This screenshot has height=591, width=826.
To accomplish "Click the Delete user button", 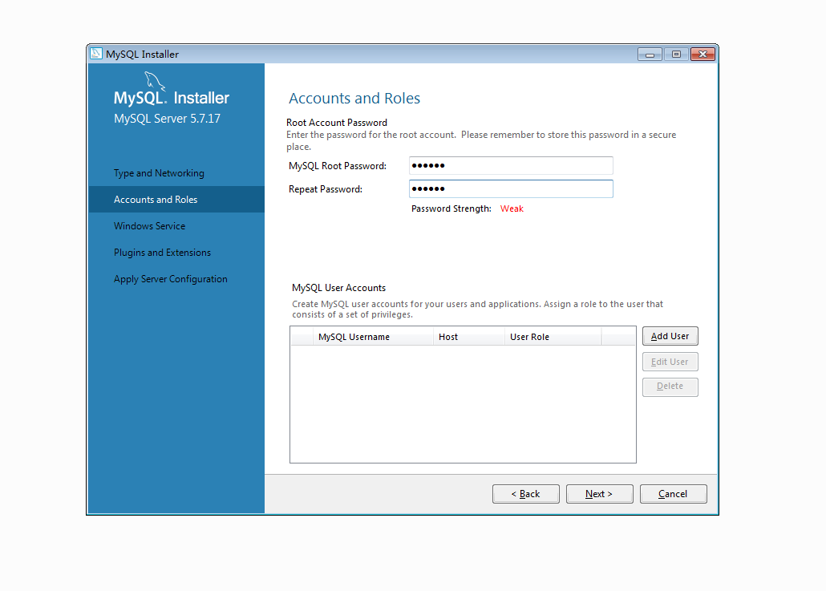I will [x=670, y=387].
